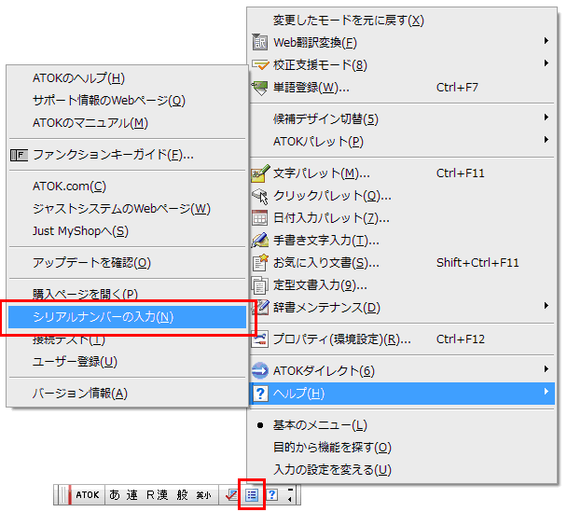Click the あ input mode on ATOK palette
The height and width of the screenshot is (512, 567).
click(115, 494)
